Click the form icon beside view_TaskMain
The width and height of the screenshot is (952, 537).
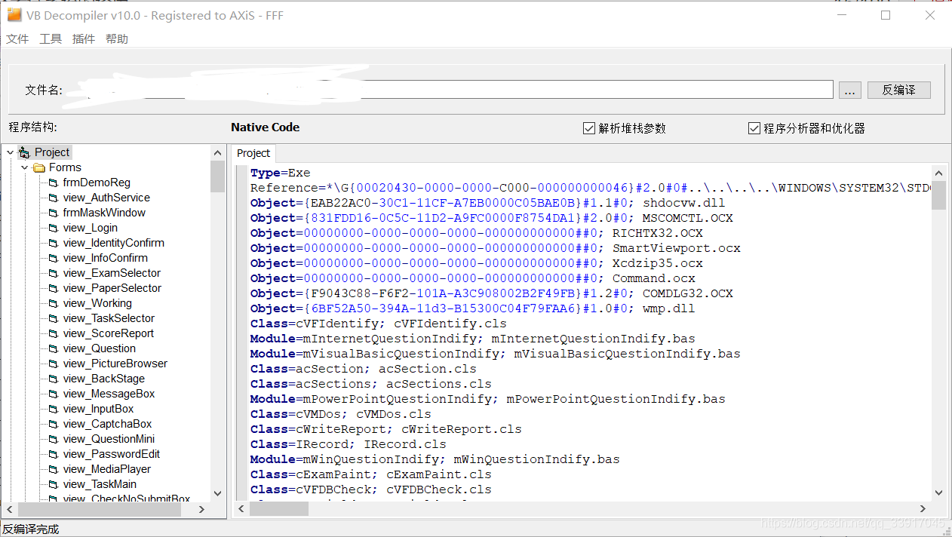(54, 484)
